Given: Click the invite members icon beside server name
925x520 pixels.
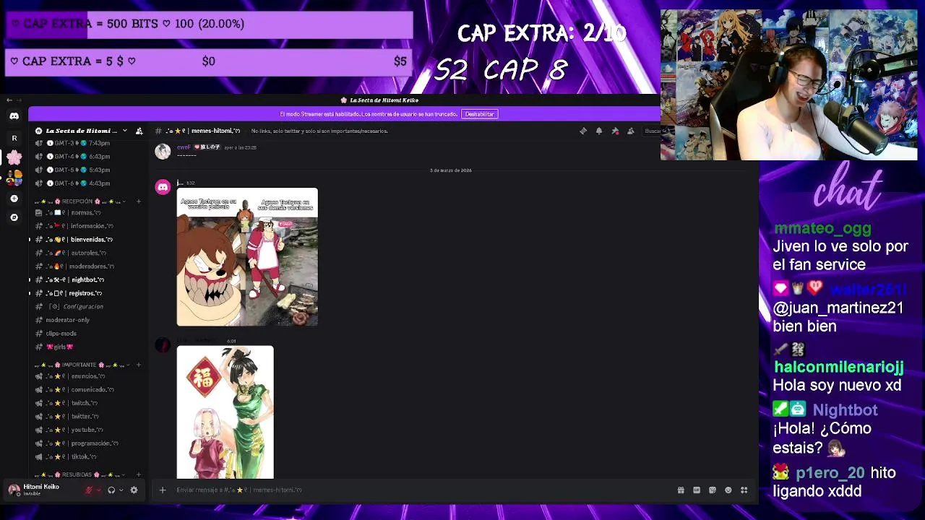Looking at the screenshot, I should pyautogui.click(x=139, y=131).
